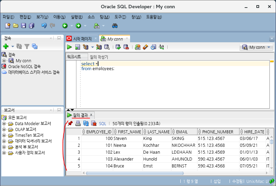276x186 pixels.
Task: Expand OLAP 보고서 folder
Action: (x=4, y=129)
